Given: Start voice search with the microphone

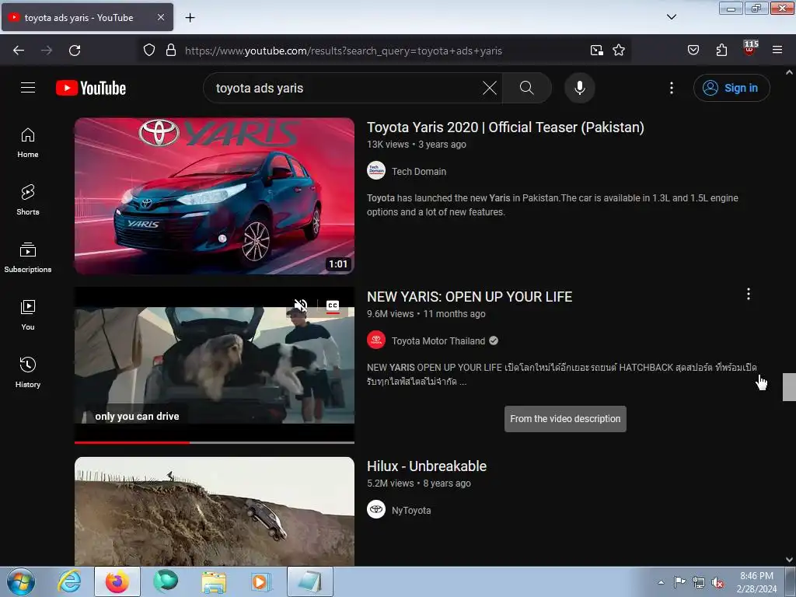Looking at the screenshot, I should [x=580, y=88].
